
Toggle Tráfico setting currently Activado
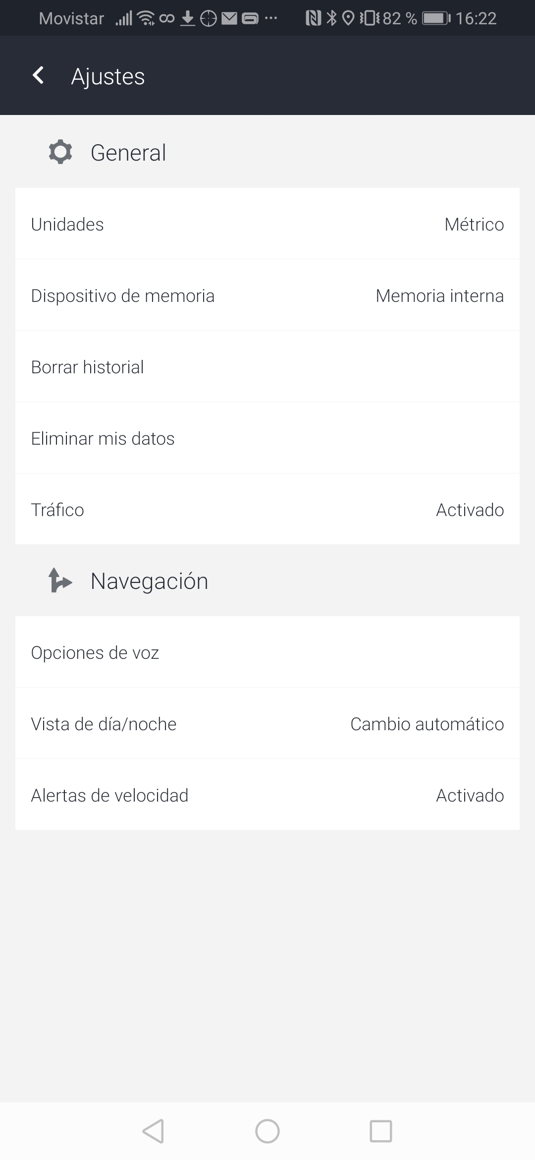[x=267, y=510]
